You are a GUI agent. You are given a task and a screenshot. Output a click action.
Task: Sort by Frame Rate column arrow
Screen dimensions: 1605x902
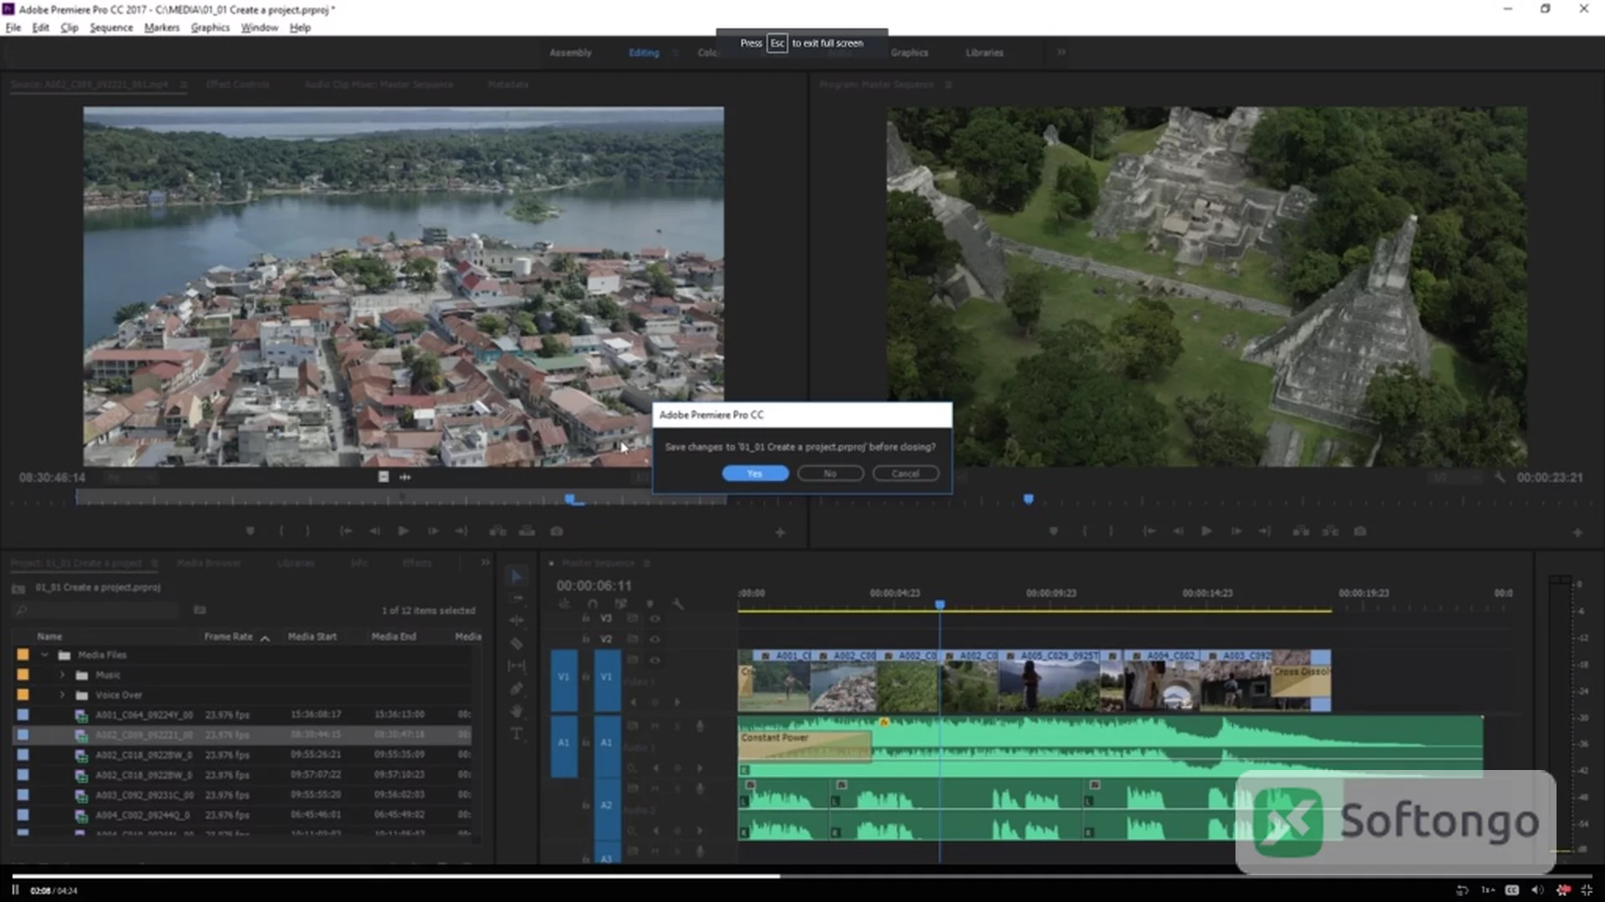[x=265, y=638]
